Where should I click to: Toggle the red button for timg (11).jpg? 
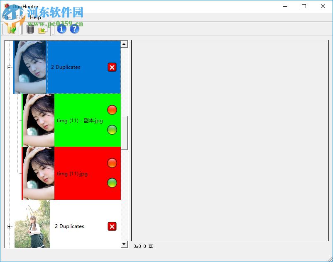pyautogui.click(x=112, y=163)
